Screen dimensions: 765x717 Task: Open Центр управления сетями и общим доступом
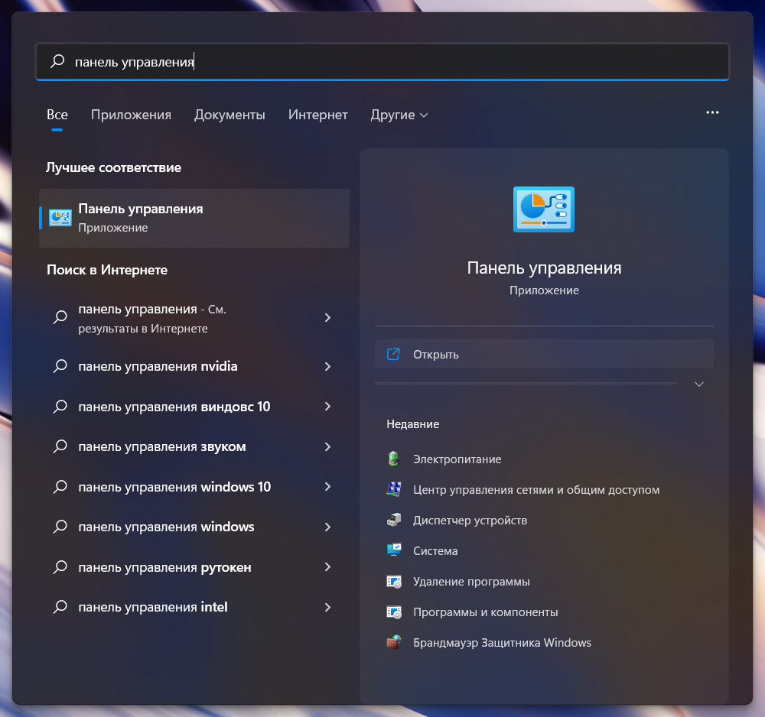tap(536, 489)
